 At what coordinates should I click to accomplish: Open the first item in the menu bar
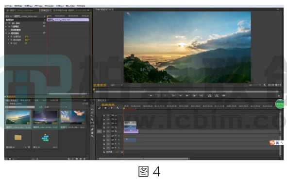pyautogui.click(x=8, y=6)
